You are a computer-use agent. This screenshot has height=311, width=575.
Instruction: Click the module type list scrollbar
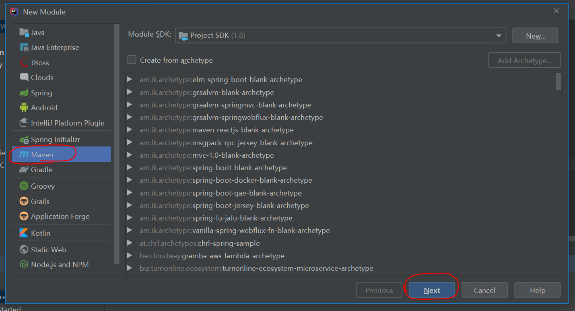pyautogui.click(x=117, y=145)
